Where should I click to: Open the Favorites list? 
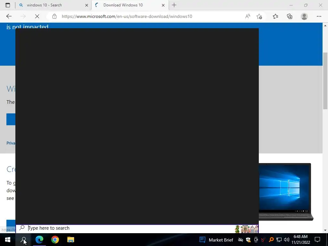coord(275,16)
